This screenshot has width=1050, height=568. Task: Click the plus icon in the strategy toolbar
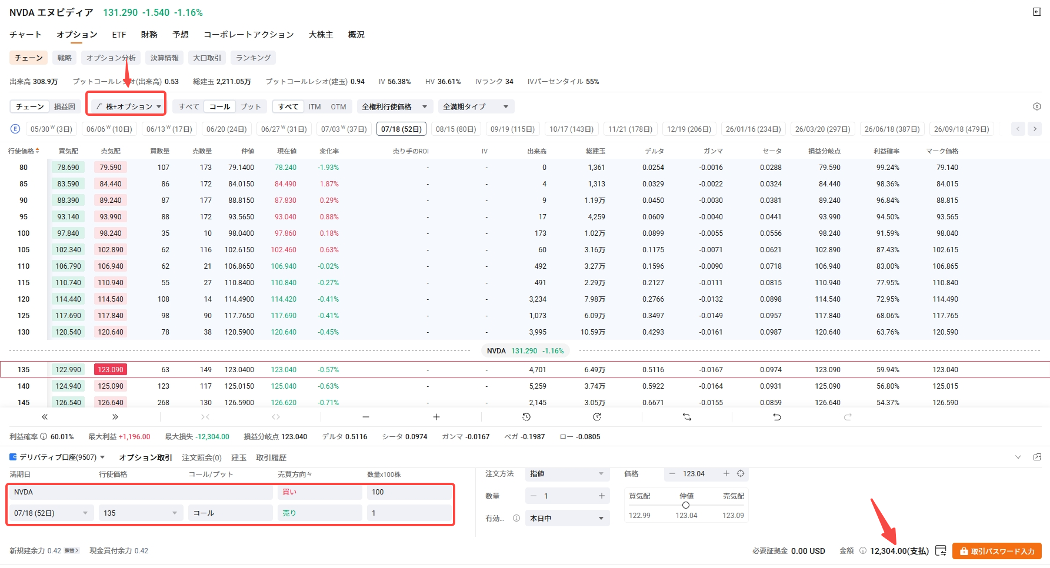pyautogui.click(x=436, y=417)
